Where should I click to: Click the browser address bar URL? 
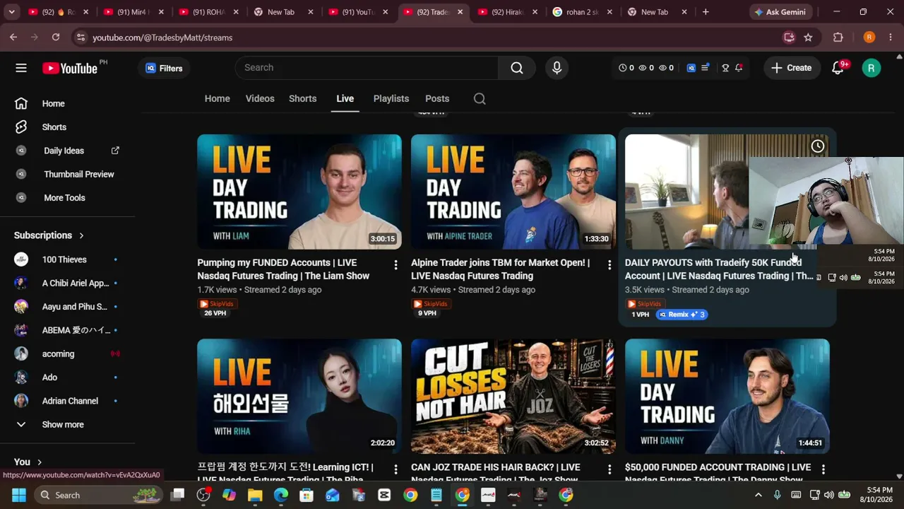(x=162, y=37)
